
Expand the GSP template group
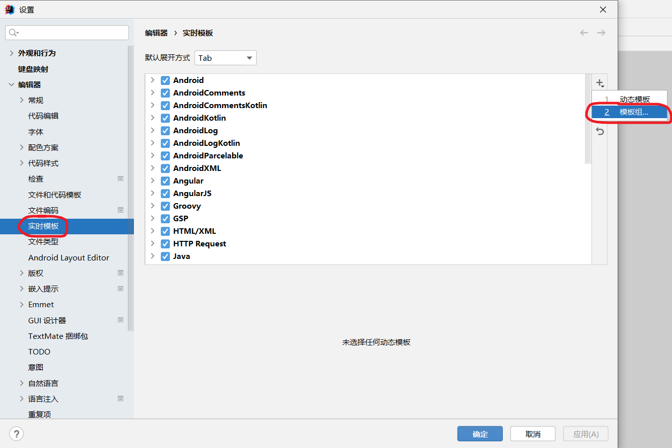pos(153,218)
